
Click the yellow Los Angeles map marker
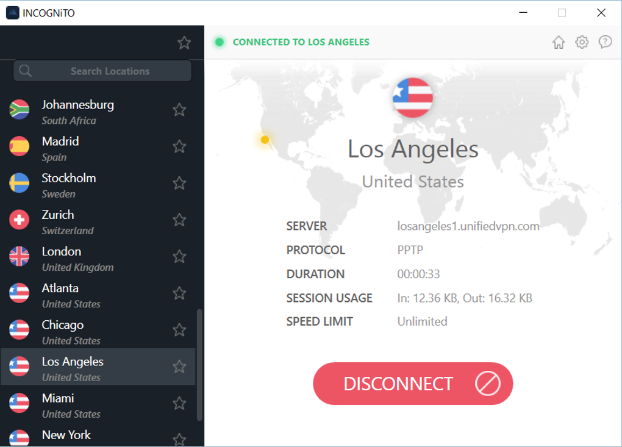point(265,140)
